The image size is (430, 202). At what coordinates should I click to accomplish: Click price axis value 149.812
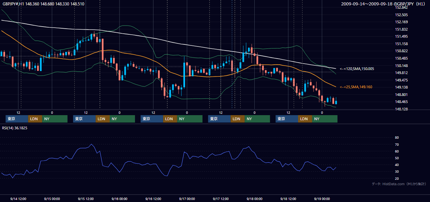tap(401, 73)
